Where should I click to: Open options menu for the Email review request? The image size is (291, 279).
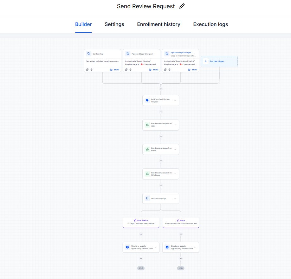click(x=175, y=149)
